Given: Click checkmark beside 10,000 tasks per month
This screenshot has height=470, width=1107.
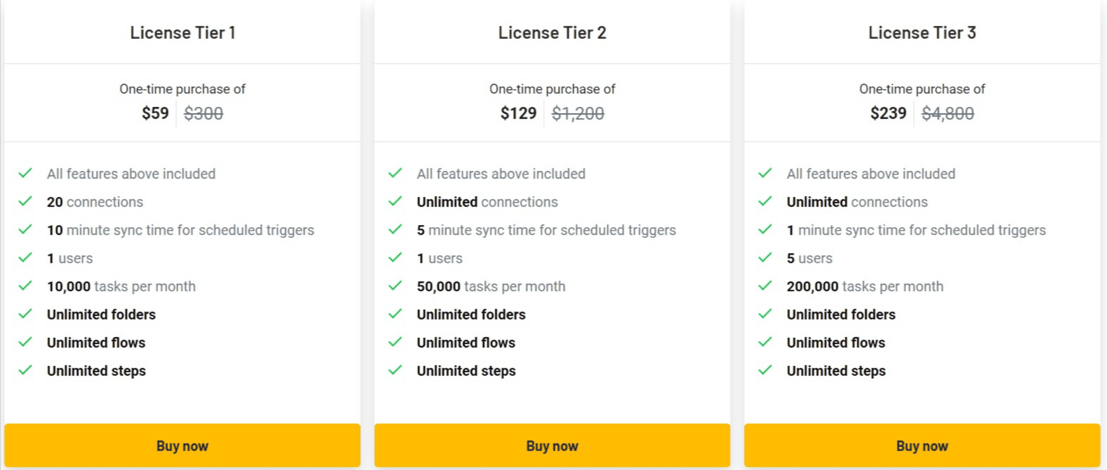Looking at the screenshot, I should click(x=25, y=285).
